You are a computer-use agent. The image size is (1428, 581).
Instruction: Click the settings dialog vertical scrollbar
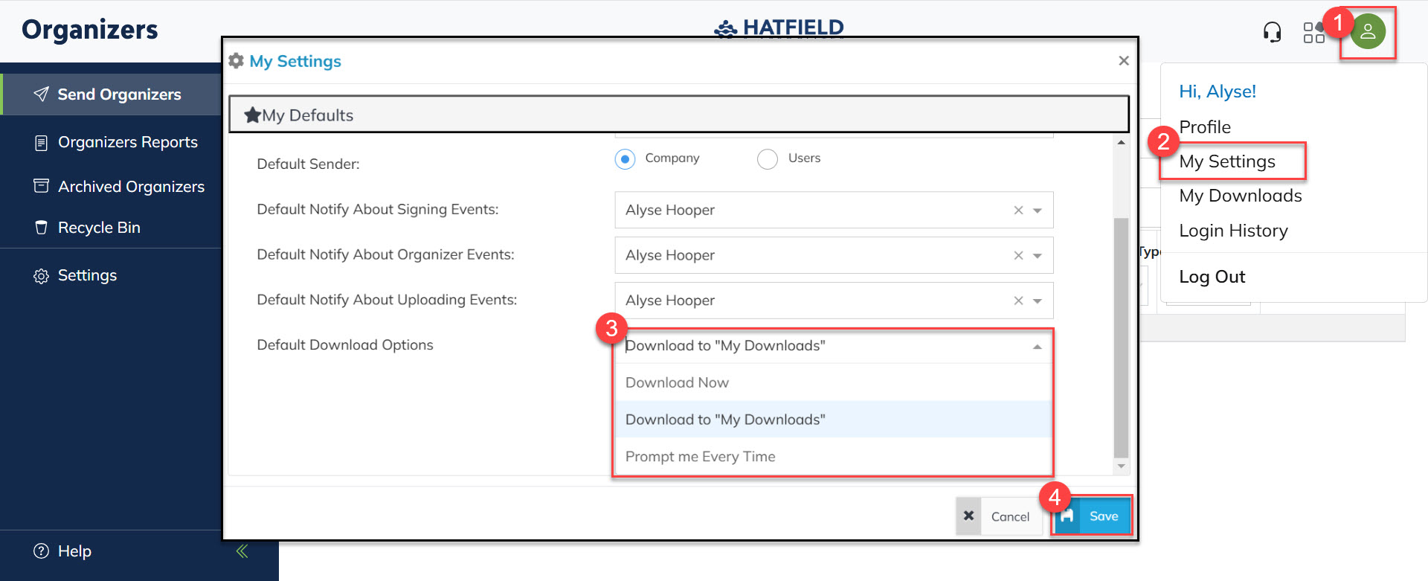[1121, 335]
